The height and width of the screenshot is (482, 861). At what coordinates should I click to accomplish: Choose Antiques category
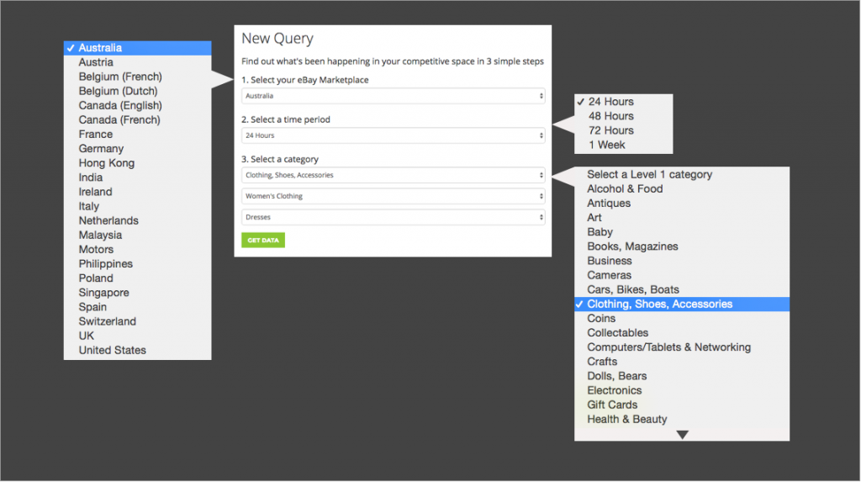click(682, 204)
